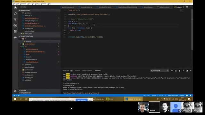The width and height of the screenshot is (205, 115).
Task: Open notifications bell in status bar
Action: tap(190, 96)
